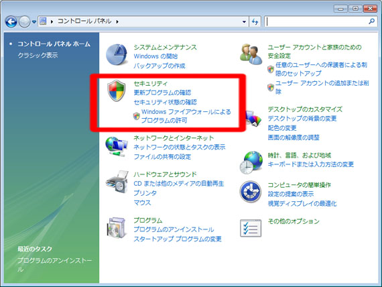Screen dimensions: 382x287
Task: Open プログラムのアンインストール link in main pane
Action: point(174,230)
